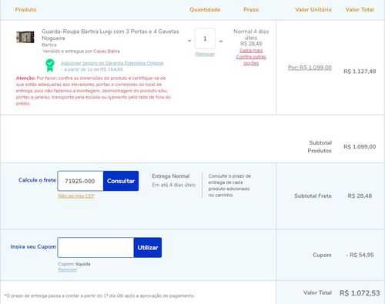Decrease quantity with the down arrow
The height and width of the screenshot is (304, 385).
click(189, 41)
